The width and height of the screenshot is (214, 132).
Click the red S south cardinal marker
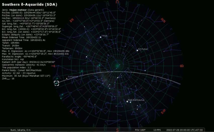tap(117, 130)
